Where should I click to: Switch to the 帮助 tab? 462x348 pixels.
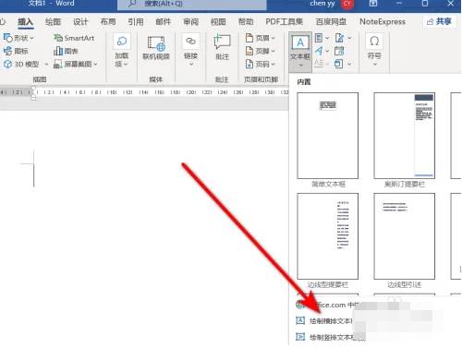click(246, 22)
